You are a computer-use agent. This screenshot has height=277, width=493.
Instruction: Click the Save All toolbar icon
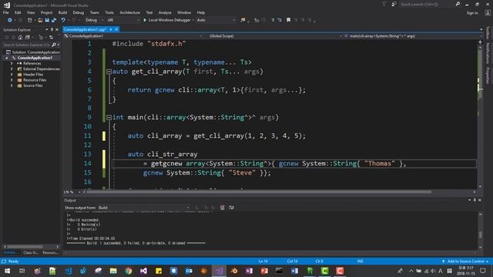click(54, 20)
